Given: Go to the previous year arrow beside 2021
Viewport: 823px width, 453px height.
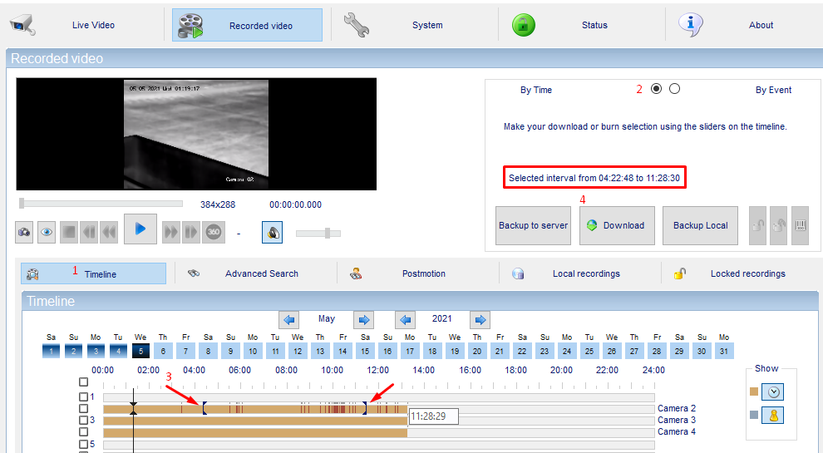Looking at the screenshot, I should (405, 320).
